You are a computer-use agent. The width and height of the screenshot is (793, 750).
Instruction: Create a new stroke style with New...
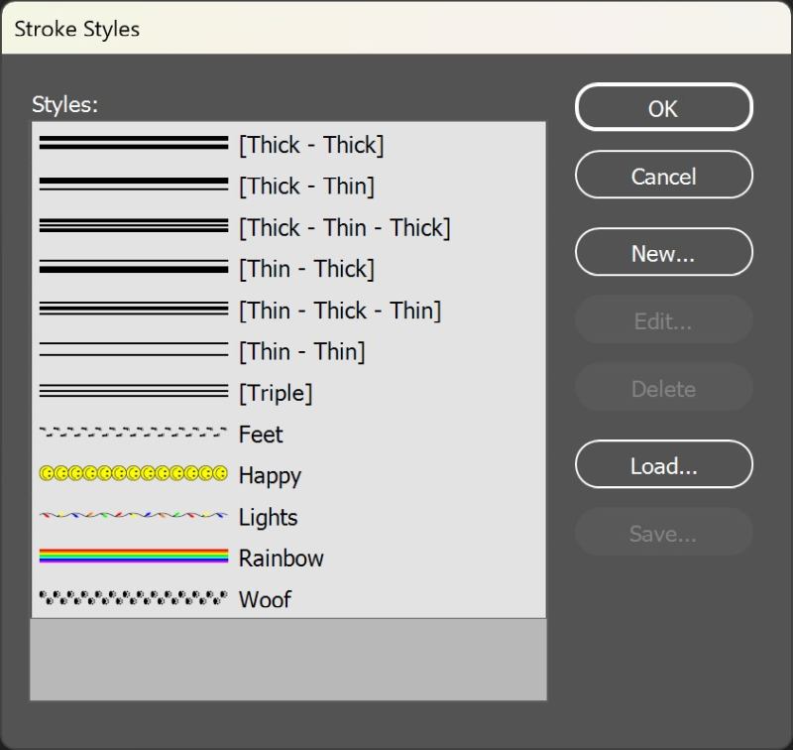663,253
